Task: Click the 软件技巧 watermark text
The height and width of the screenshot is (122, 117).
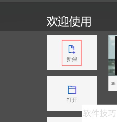Action: point(99,113)
